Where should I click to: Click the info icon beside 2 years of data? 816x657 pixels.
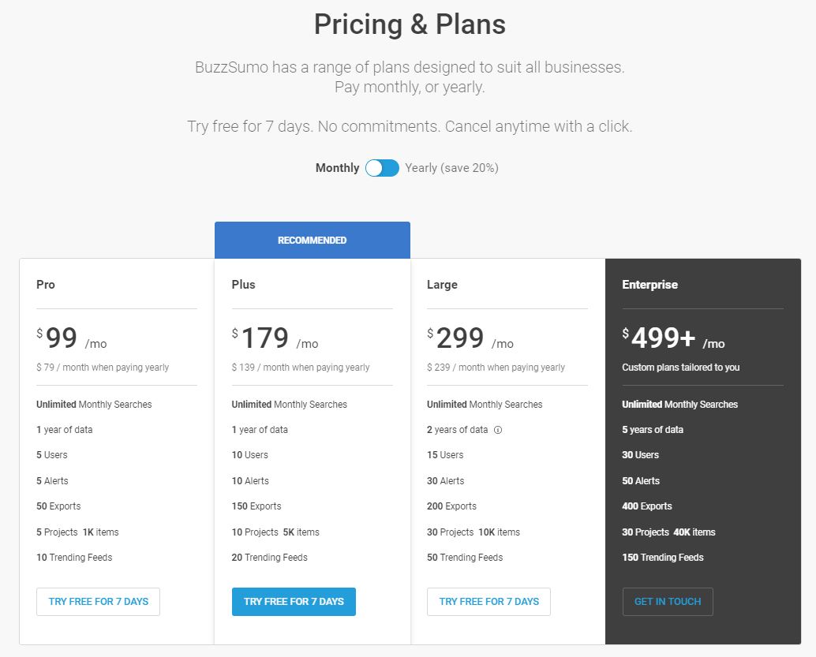(x=497, y=430)
